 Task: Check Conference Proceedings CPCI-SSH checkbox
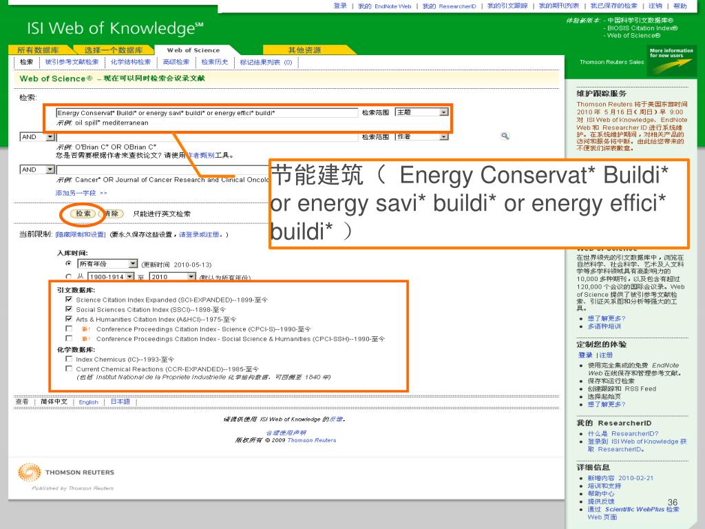tap(69, 338)
